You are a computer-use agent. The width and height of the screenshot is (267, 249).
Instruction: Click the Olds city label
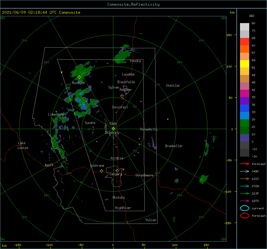[113, 123]
